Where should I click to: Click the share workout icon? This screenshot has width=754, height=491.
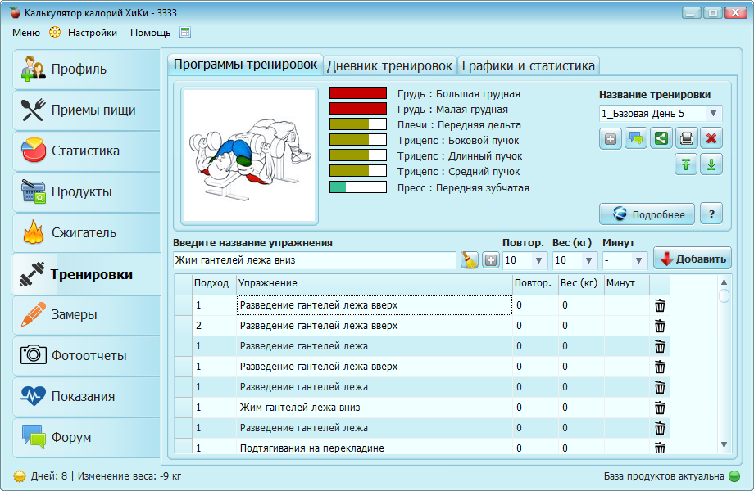(x=661, y=138)
